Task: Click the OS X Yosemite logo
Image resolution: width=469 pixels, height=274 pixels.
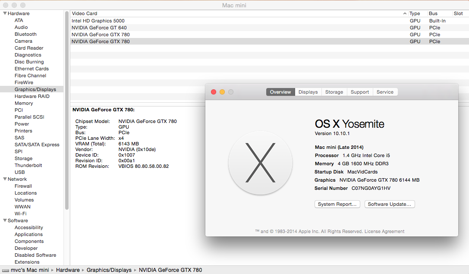Action: pyautogui.click(x=260, y=163)
